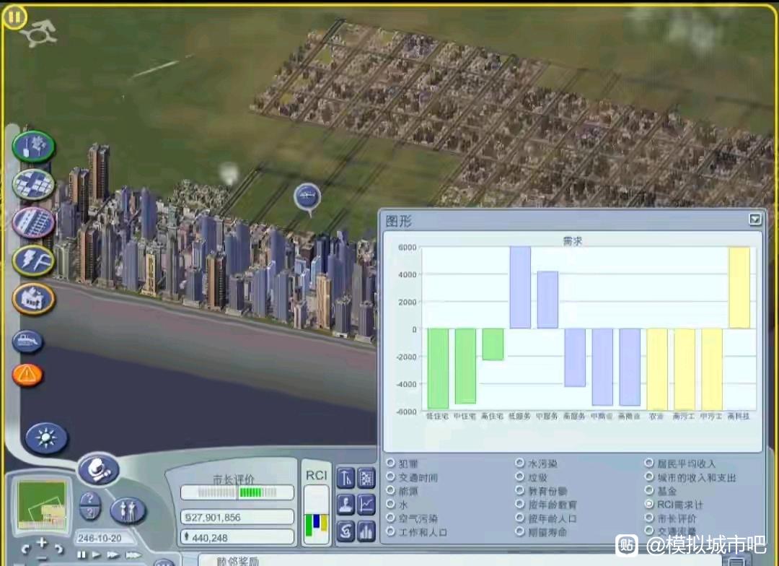Image resolution: width=779 pixels, height=566 pixels.
Task: Click the city population count field
Action: (237, 537)
